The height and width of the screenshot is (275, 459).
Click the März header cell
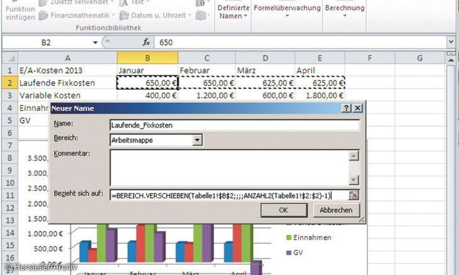(x=265, y=70)
